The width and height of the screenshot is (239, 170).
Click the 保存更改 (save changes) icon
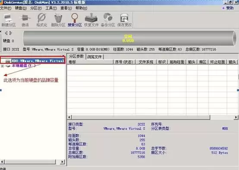125,20
